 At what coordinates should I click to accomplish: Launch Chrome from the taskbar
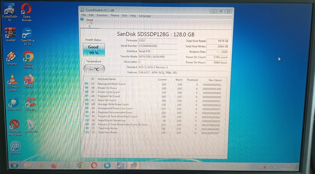tap(81, 165)
